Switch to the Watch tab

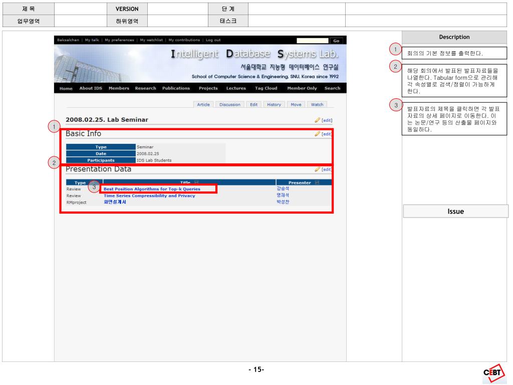pyautogui.click(x=317, y=104)
